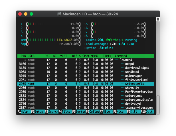The height and width of the screenshot is (136, 176).
Task: Select the dprivacyd process row
Action: click(86, 104)
